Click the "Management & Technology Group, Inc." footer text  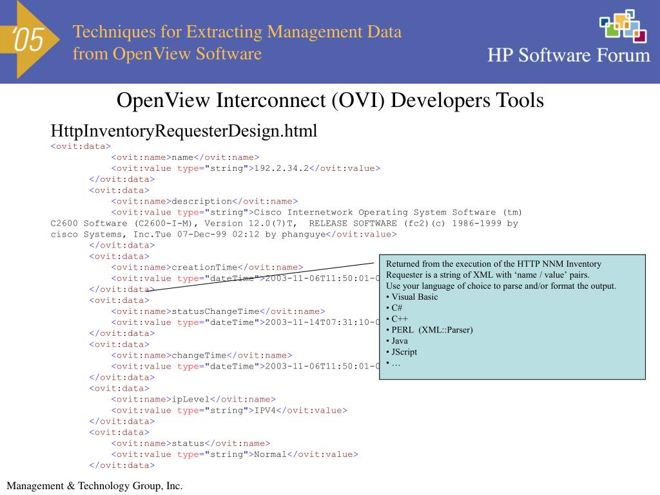(x=95, y=486)
